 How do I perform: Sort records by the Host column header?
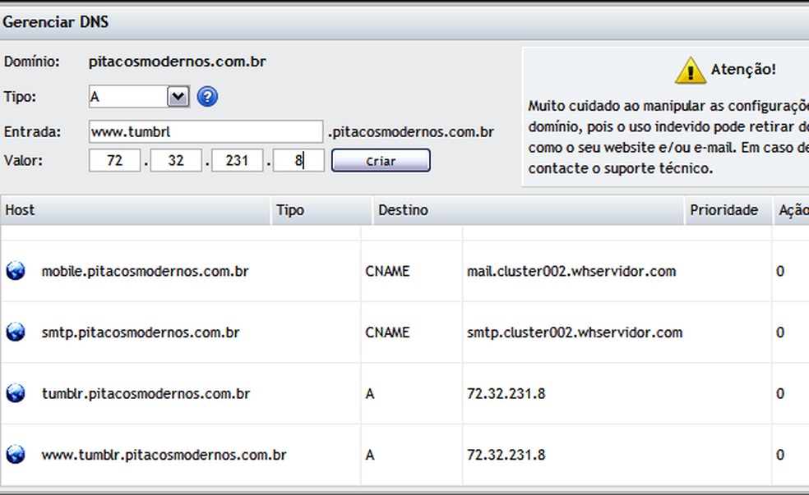20,210
